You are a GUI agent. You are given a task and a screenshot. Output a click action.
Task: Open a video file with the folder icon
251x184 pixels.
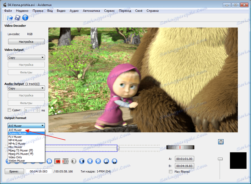point(10,18)
